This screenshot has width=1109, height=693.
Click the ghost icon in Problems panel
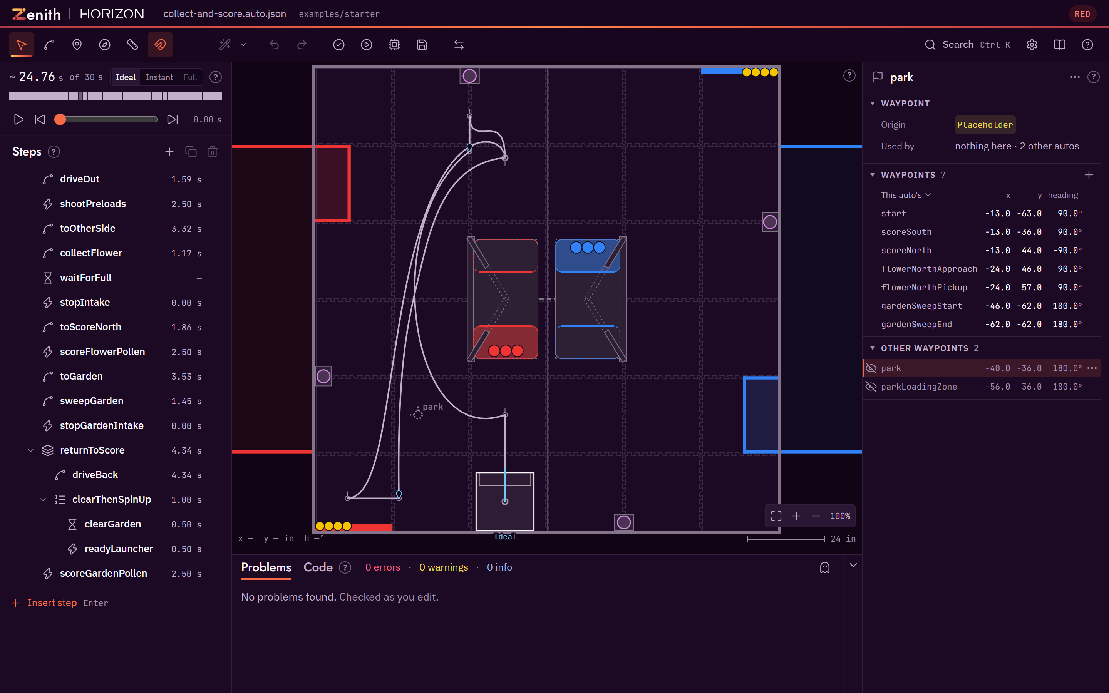824,567
